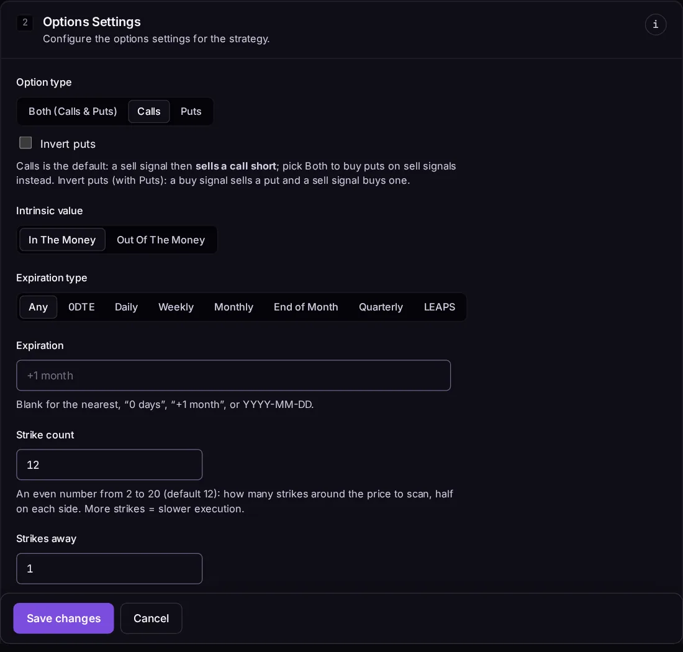Select Daily expiration type
The image size is (683, 652).
[x=126, y=307]
